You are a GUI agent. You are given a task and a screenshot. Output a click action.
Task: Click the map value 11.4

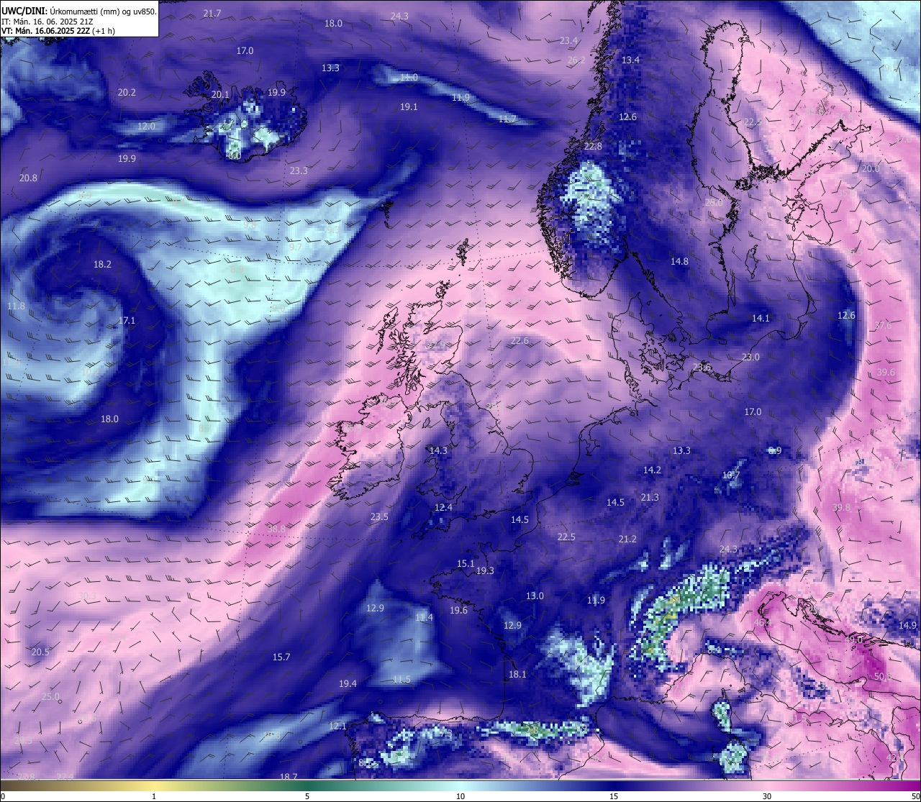point(424,617)
